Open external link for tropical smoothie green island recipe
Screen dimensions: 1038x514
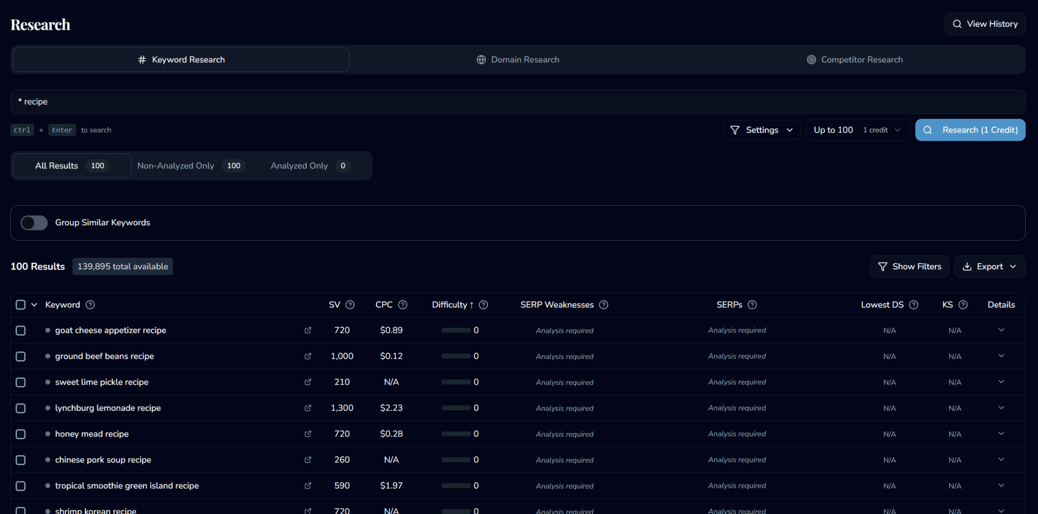[x=308, y=486]
